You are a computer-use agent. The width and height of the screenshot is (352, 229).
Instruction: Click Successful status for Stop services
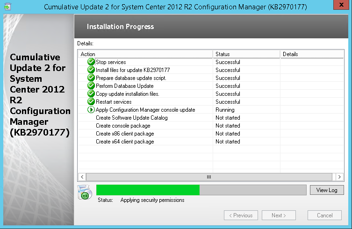[228, 62]
